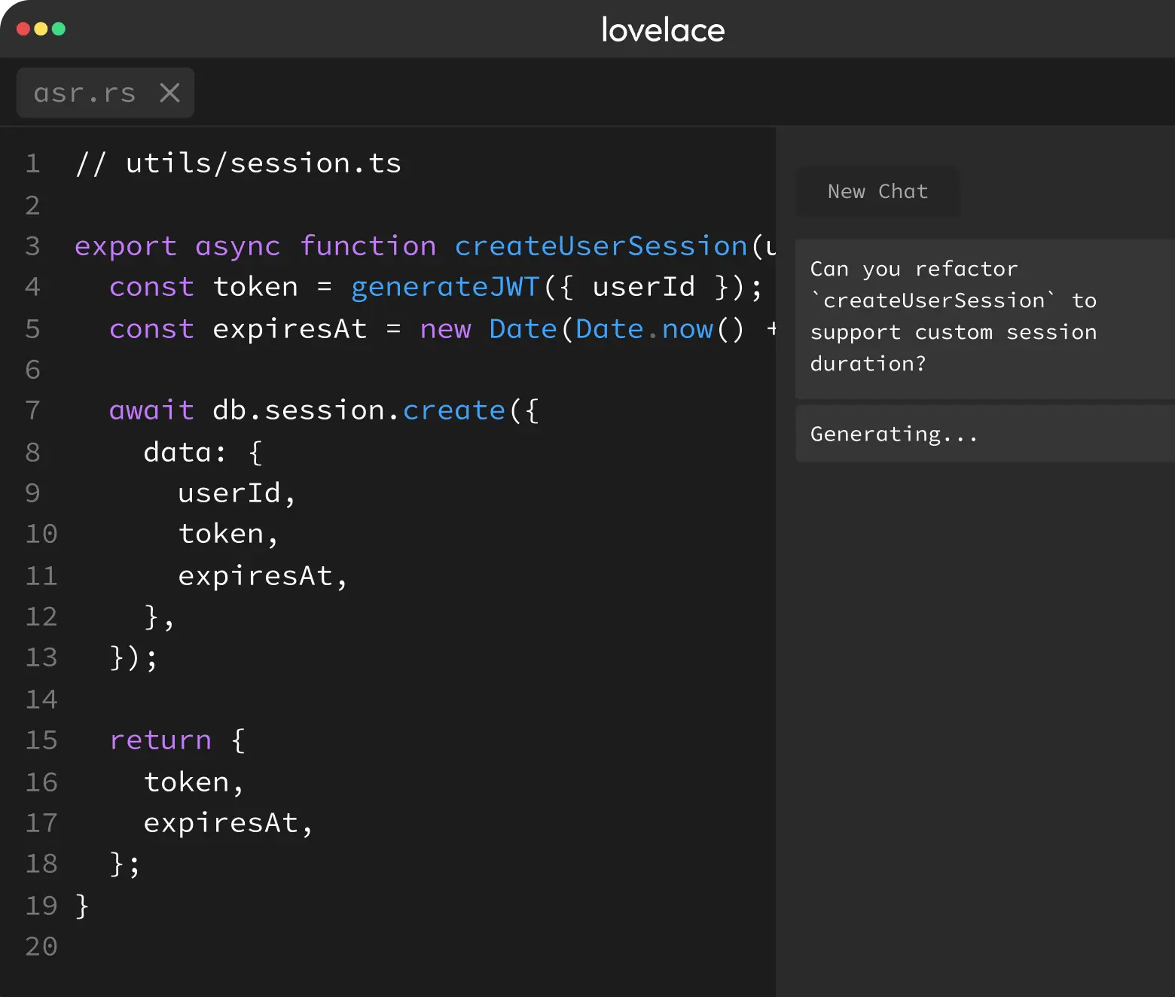The height and width of the screenshot is (997, 1175).
Task: Click the 'function' keyword on line 3
Action: pos(368,246)
